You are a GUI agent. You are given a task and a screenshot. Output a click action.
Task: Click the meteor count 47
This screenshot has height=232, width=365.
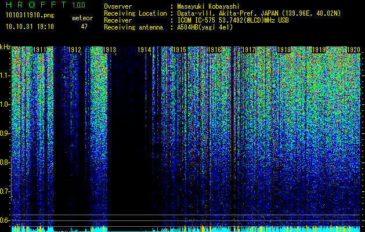click(84, 27)
